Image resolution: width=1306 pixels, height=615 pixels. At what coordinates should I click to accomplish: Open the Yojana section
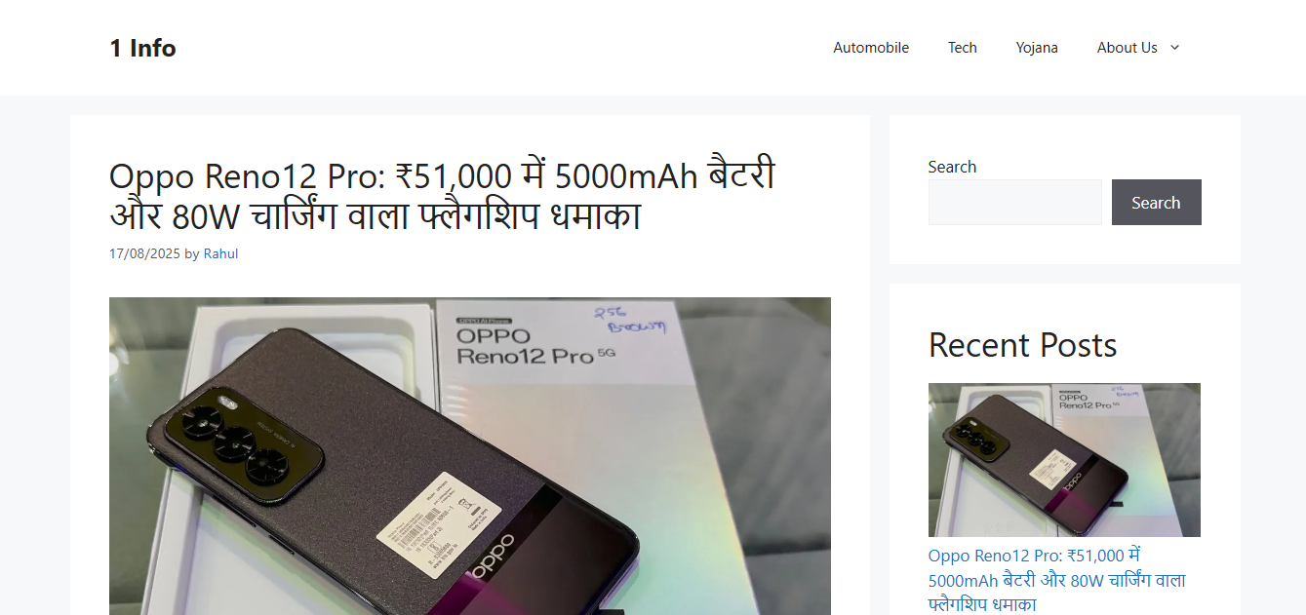pos(1037,48)
